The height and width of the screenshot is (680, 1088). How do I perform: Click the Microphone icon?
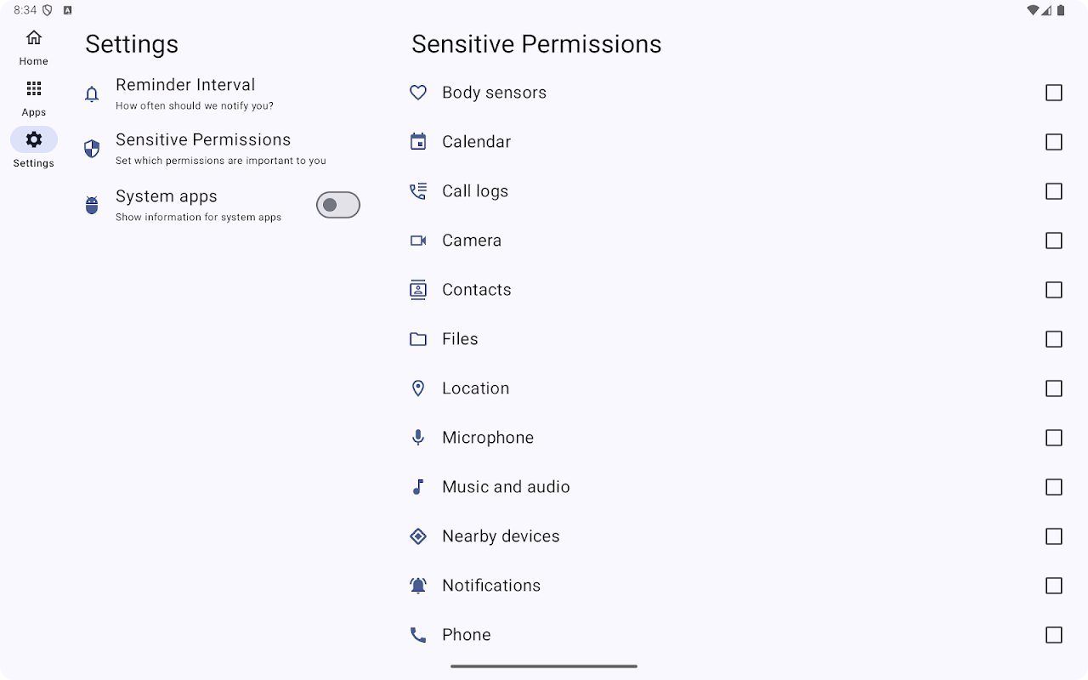coord(418,438)
